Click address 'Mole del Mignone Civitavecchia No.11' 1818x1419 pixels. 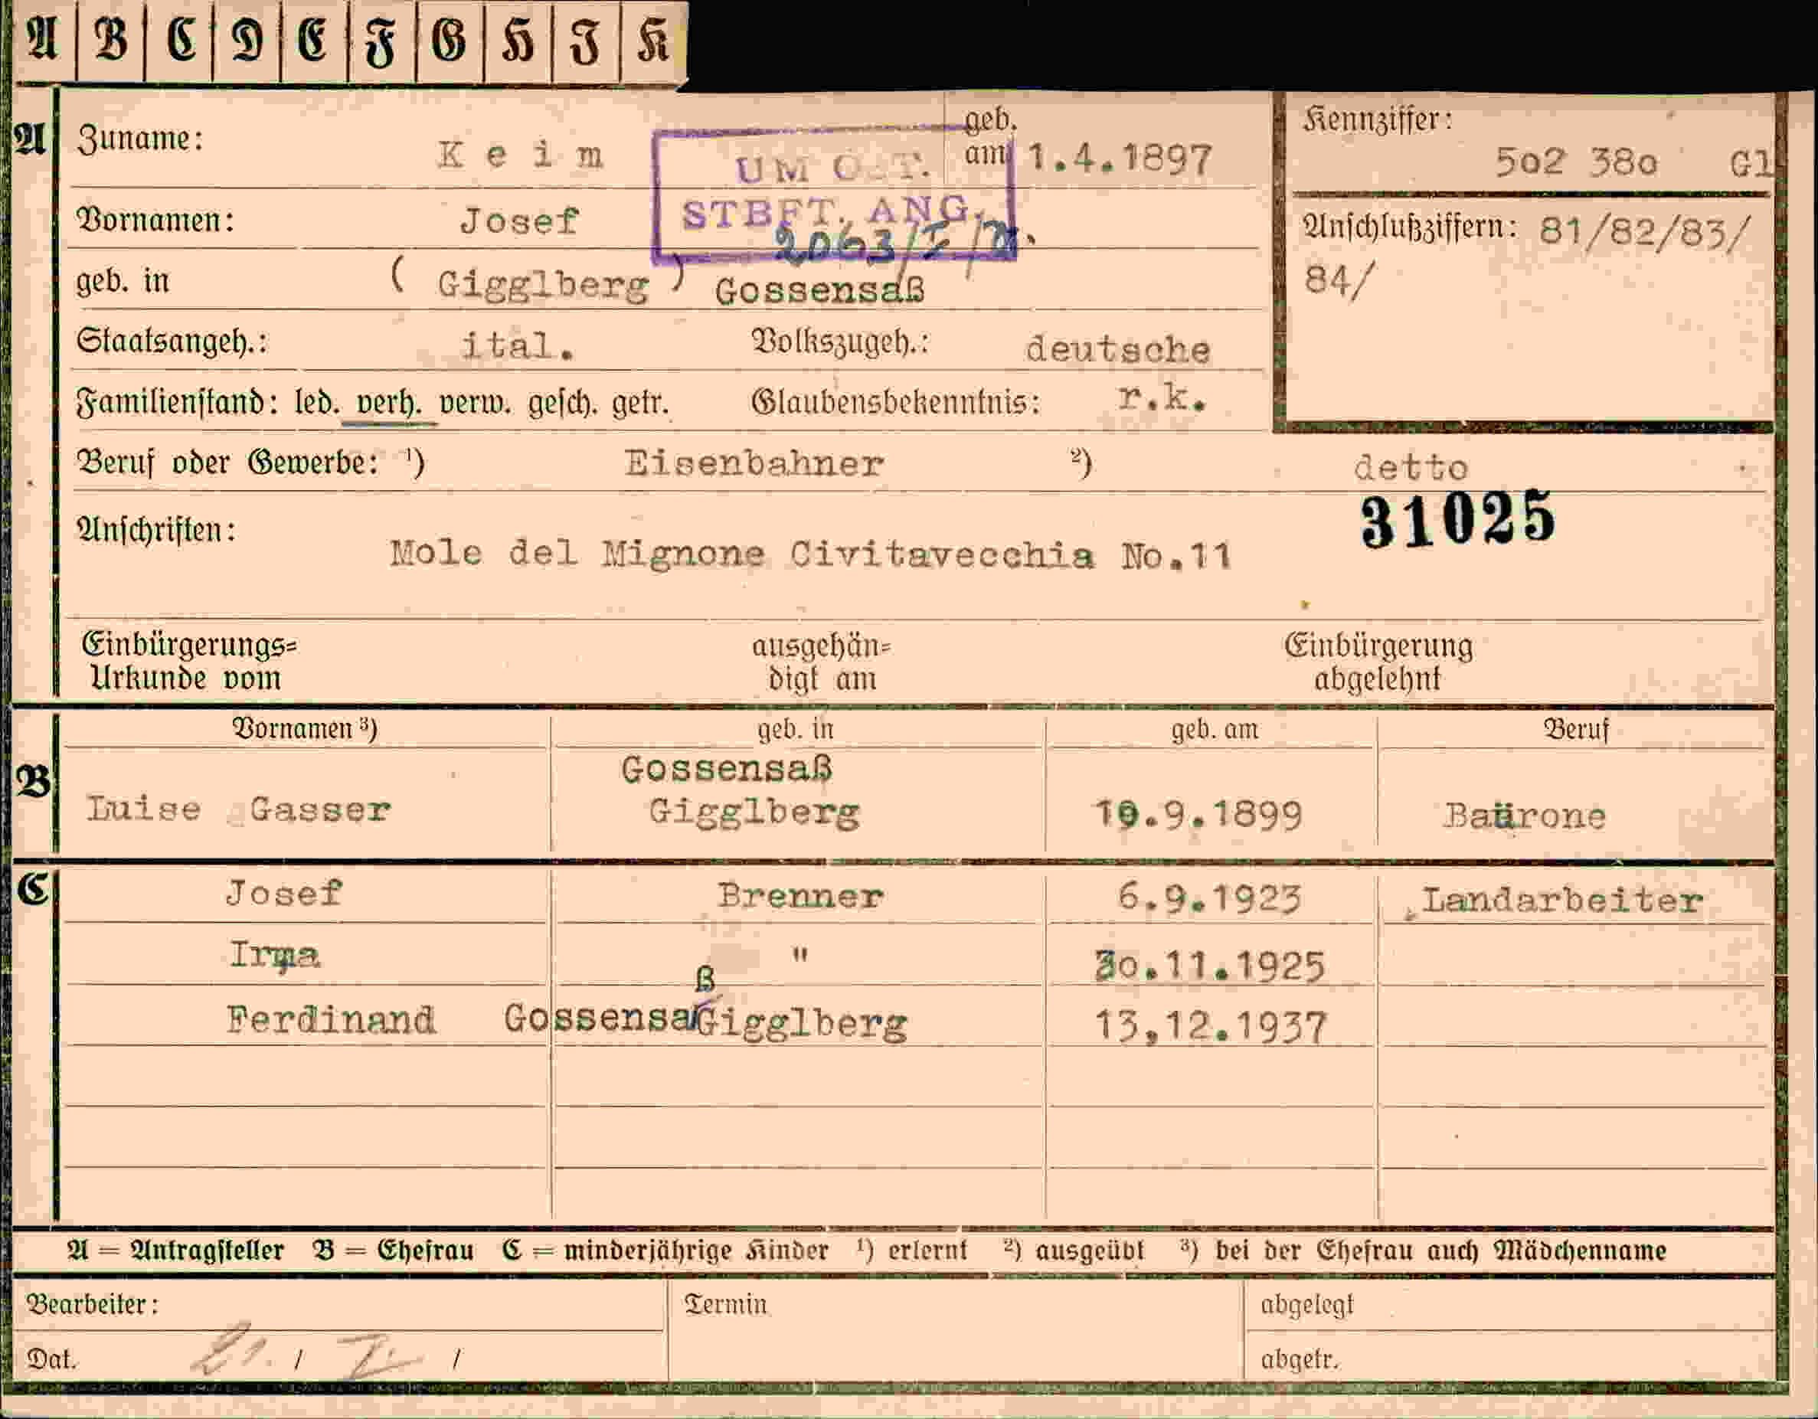pyautogui.click(x=811, y=554)
